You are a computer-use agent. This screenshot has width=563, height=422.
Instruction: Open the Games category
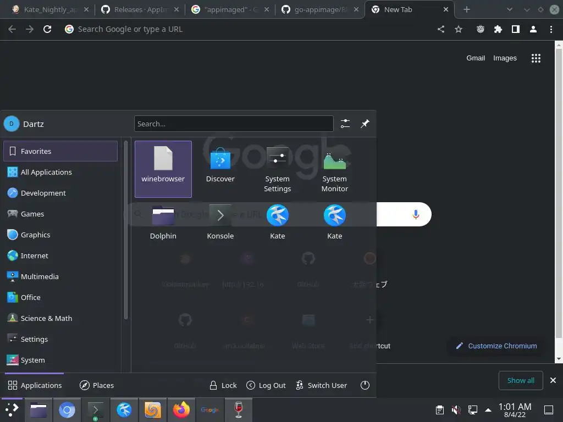[x=60, y=214]
